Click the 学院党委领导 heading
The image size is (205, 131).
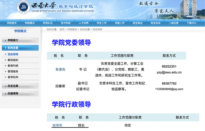pos(71,42)
